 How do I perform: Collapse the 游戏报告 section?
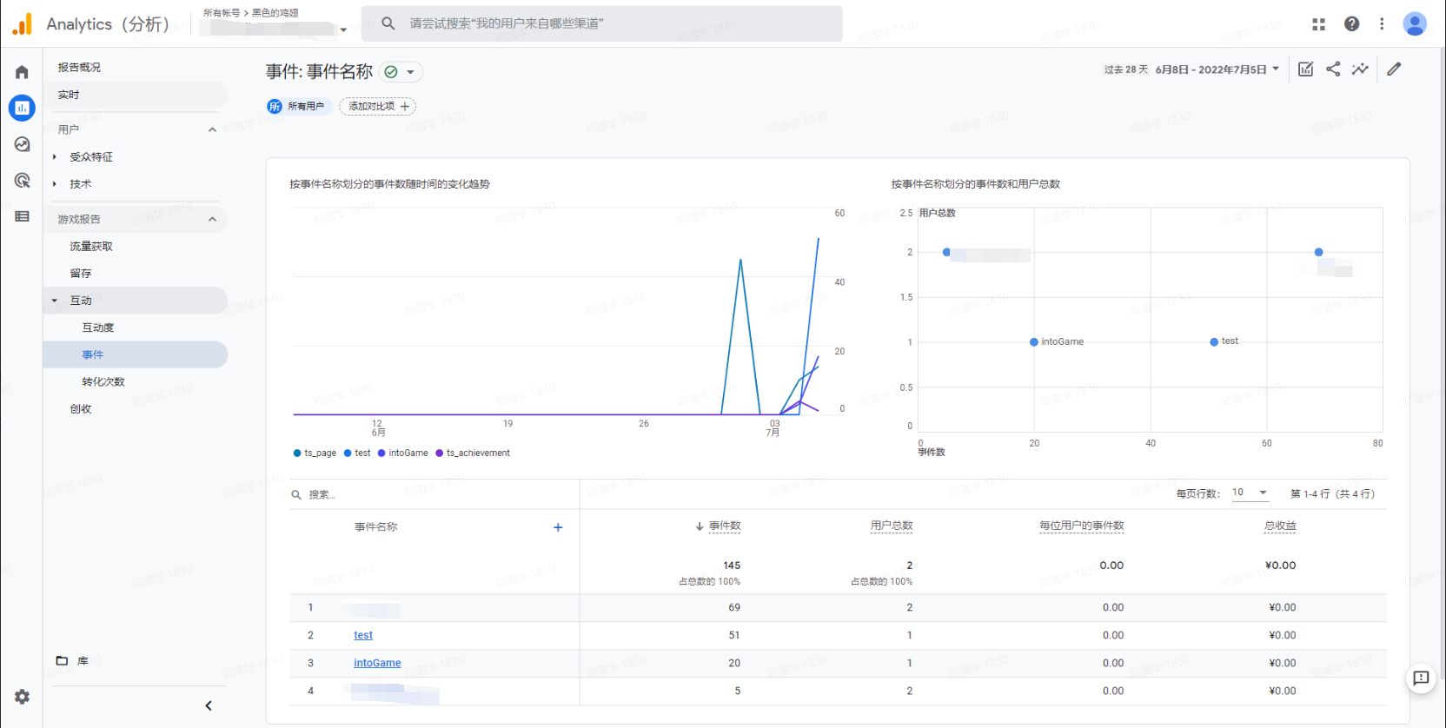tap(212, 219)
